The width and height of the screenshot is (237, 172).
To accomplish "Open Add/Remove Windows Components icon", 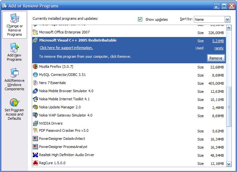I will tap(14, 73).
